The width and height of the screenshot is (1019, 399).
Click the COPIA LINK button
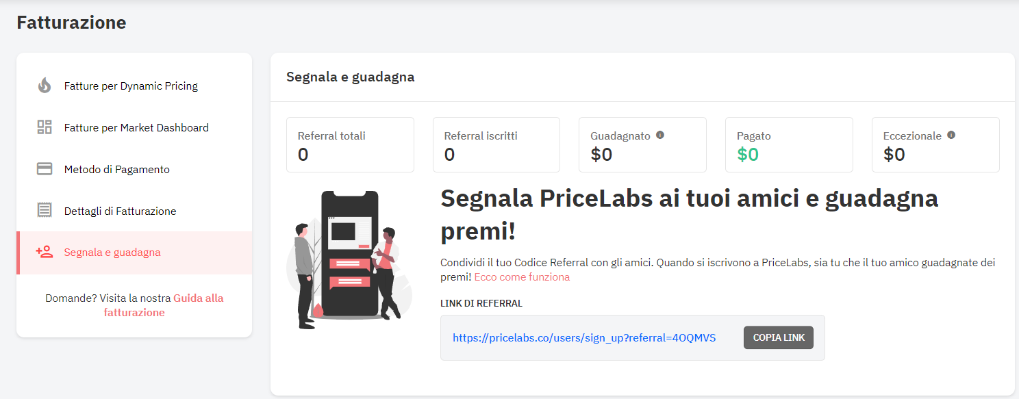(779, 337)
